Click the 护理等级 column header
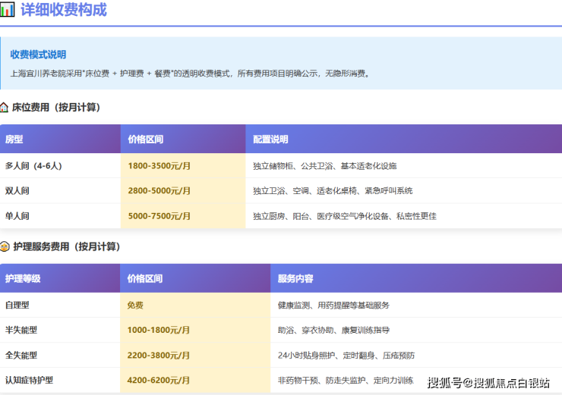Screen dimensions: 562x395 (23, 278)
